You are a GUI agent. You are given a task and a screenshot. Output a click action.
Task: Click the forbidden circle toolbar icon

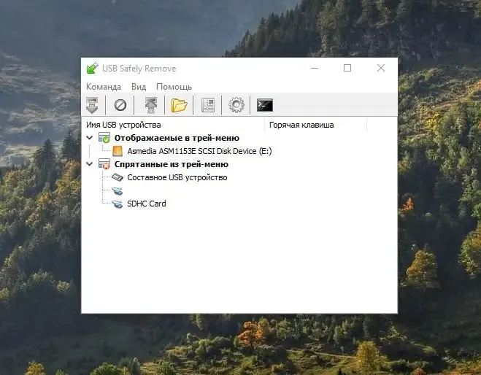point(120,105)
